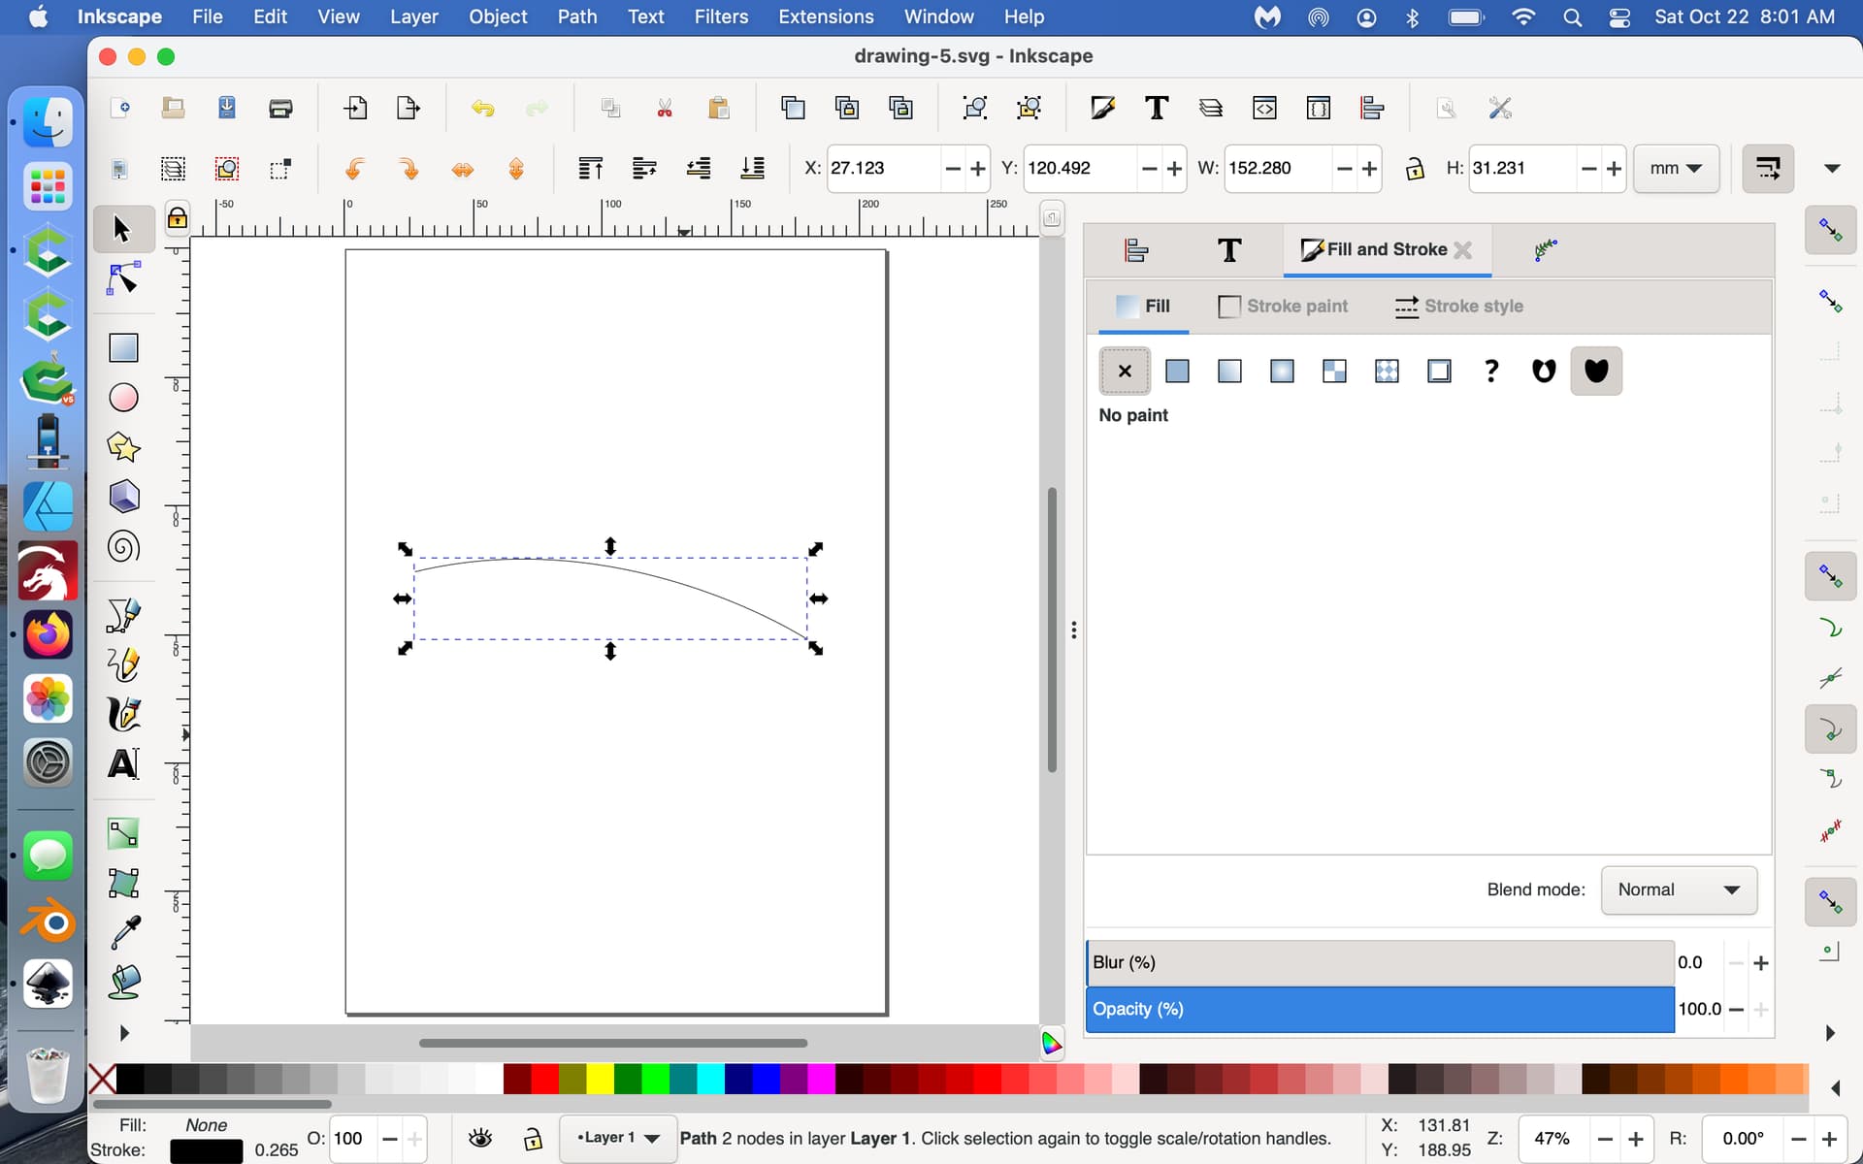Image resolution: width=1863 pixels, height=1164 pixels.
Task: Open the dock panel options dots
Action: pos(1073,630)
